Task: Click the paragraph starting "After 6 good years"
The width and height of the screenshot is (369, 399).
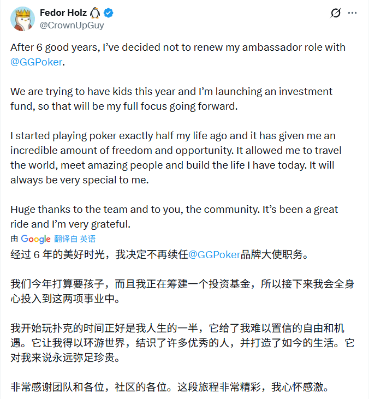Action: 164,47
